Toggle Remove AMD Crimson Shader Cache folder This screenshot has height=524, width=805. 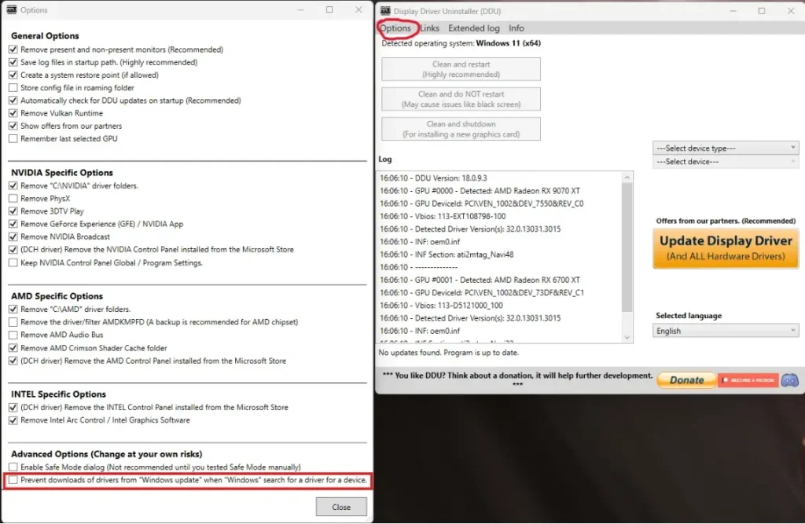(x=13, y=348)
